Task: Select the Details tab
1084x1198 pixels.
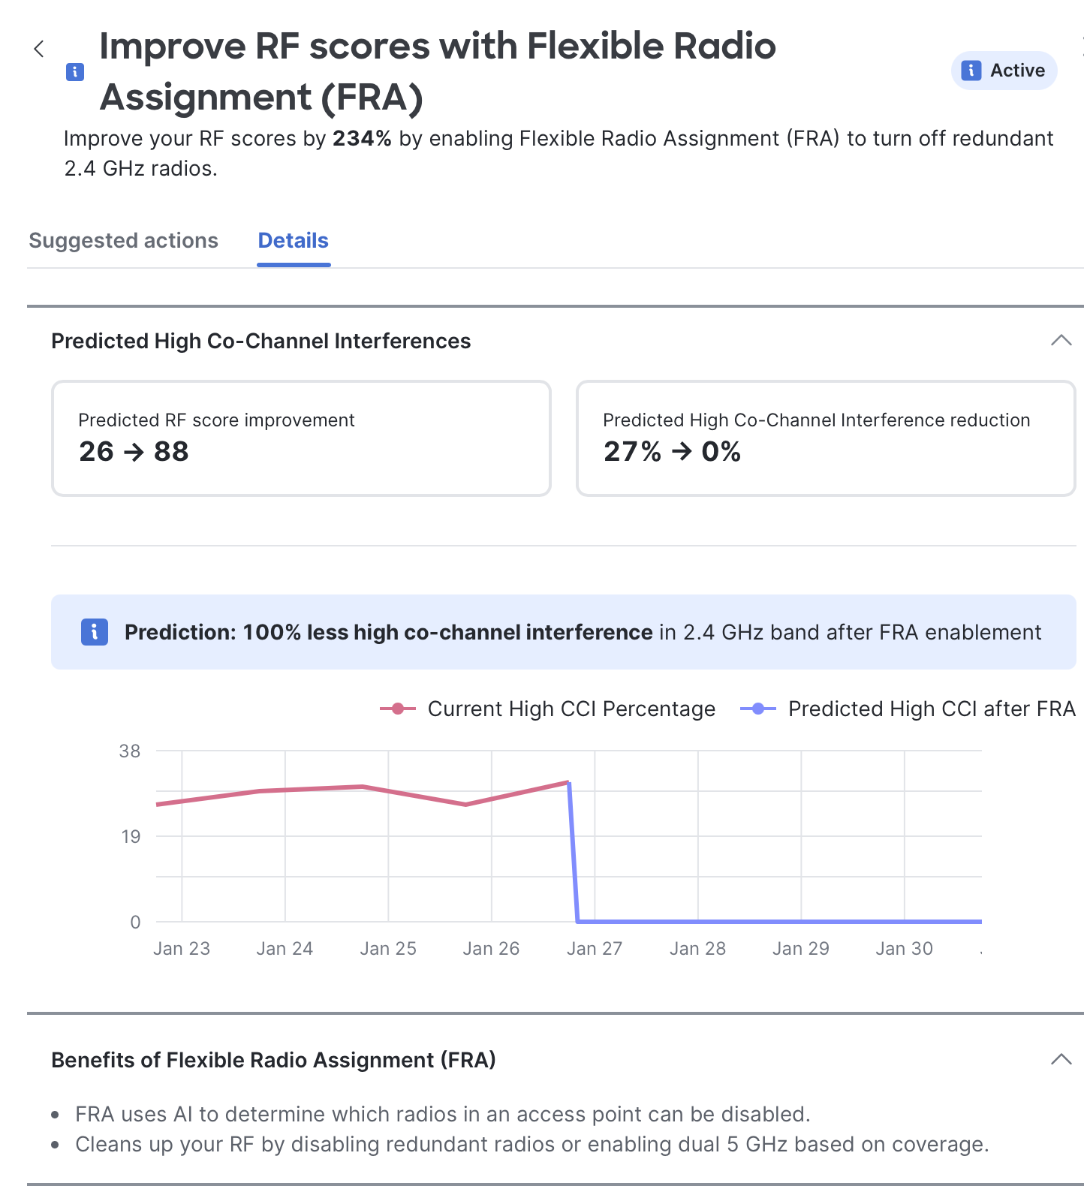Action: pyautogui.click(x=294, y=241)
